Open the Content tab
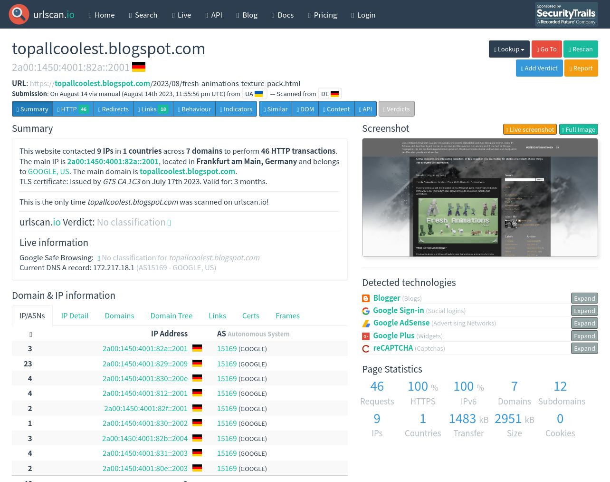This screenshot has height=482, width=610. point(336,109)
